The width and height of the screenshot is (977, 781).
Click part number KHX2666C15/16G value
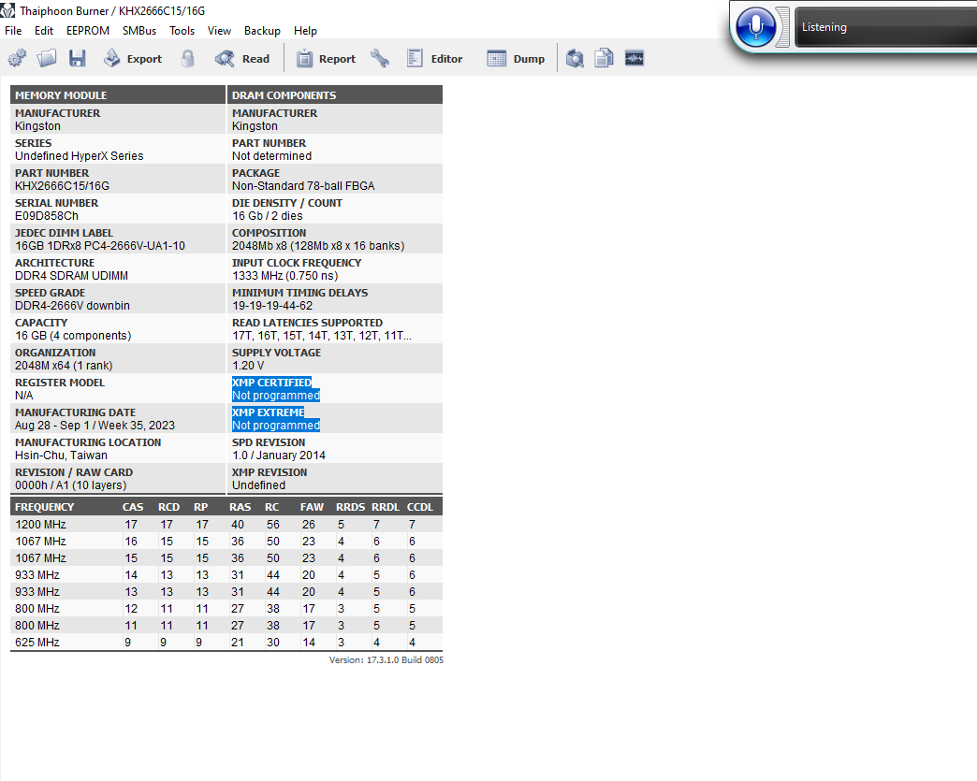pyautogui.click(x=63, y=186)
